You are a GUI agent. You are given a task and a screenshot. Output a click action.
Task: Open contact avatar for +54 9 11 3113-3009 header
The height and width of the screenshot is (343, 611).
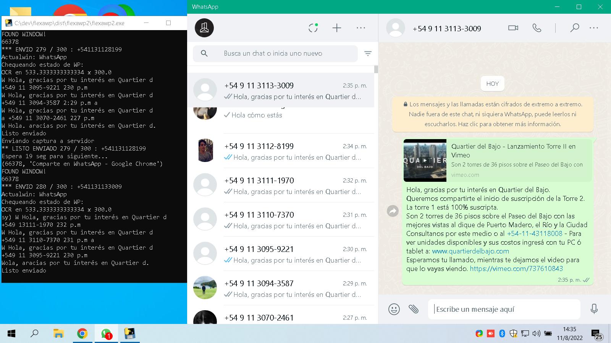396,28
